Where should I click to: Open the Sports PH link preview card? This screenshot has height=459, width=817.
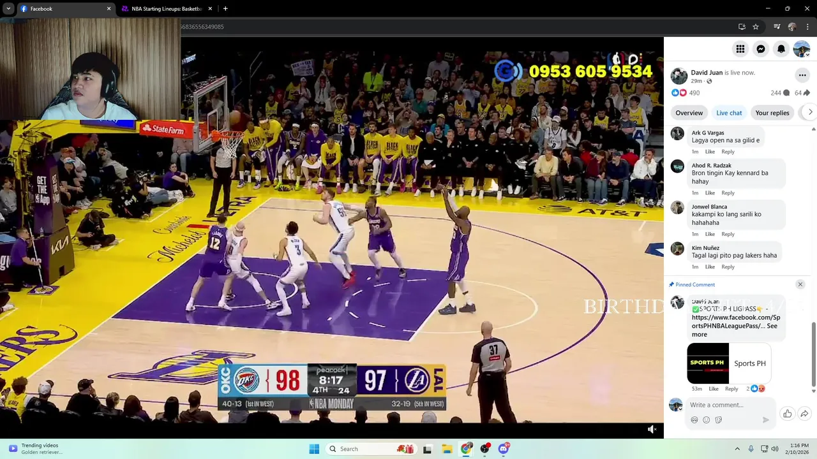(729, 363)
